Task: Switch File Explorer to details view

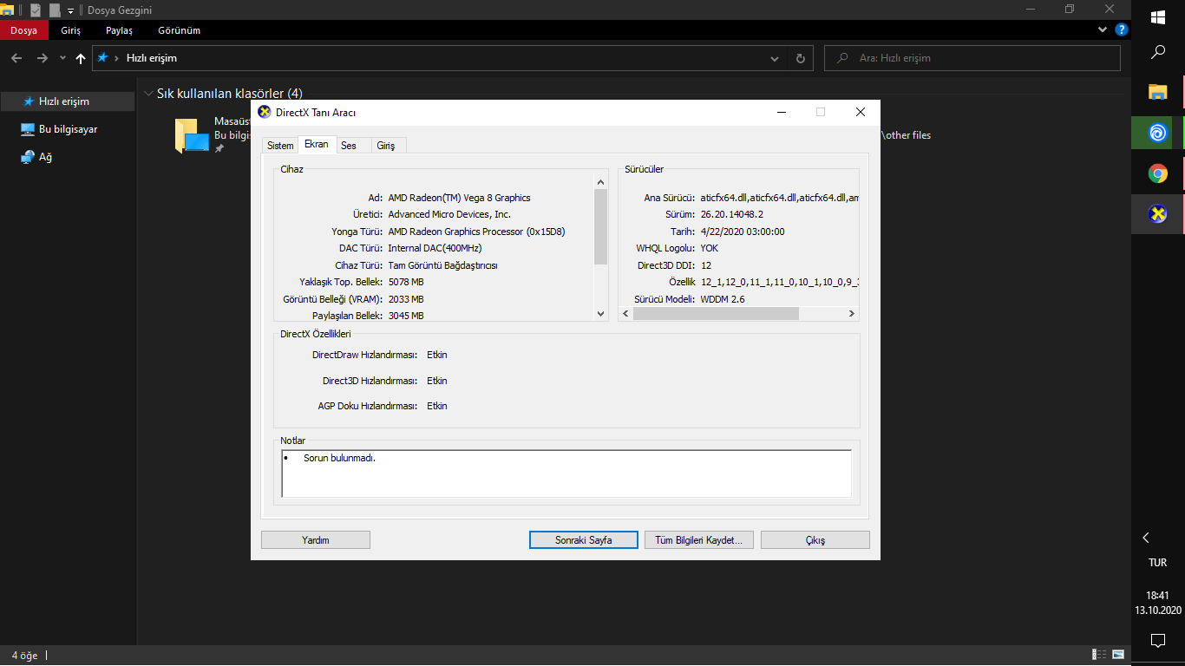Action: [1099, 654]
